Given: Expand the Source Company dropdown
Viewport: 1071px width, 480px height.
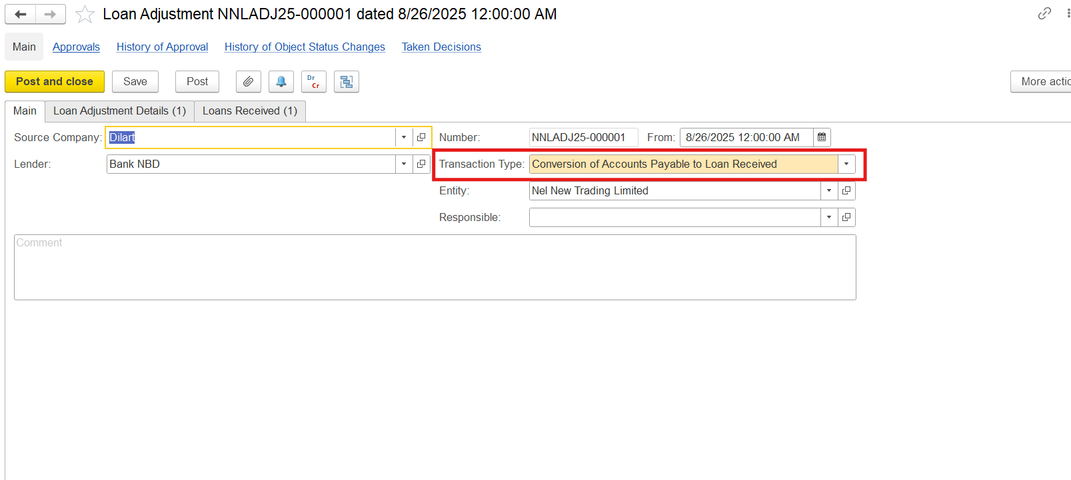Looking at the screenshot, I should (x=404, y=137).
